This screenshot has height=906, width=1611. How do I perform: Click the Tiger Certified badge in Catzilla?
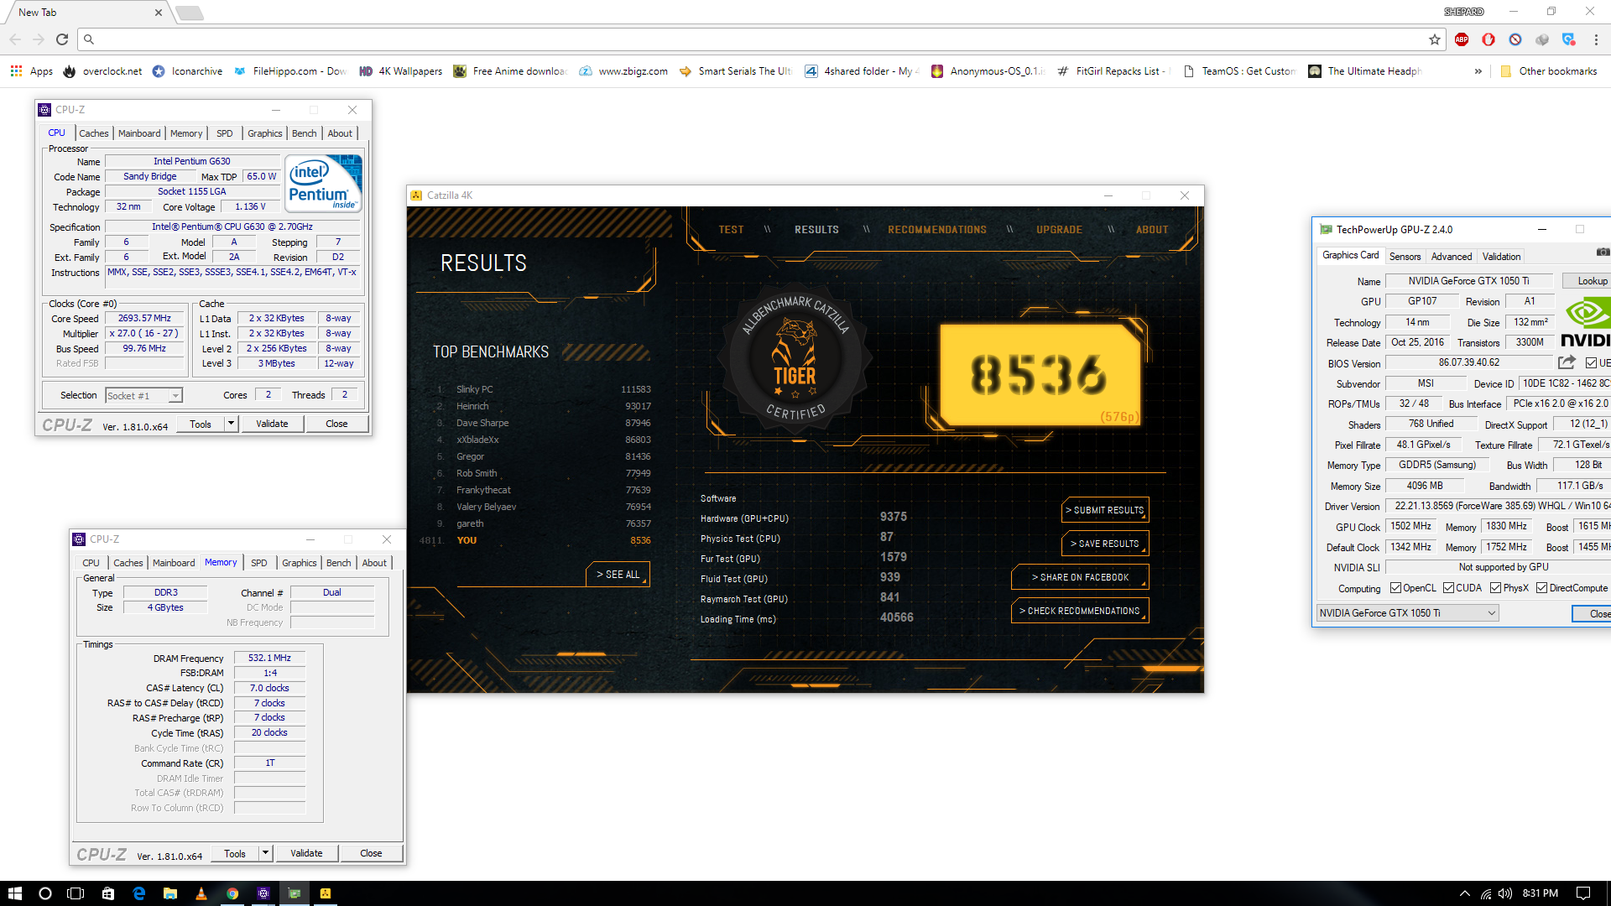[795, 359]
